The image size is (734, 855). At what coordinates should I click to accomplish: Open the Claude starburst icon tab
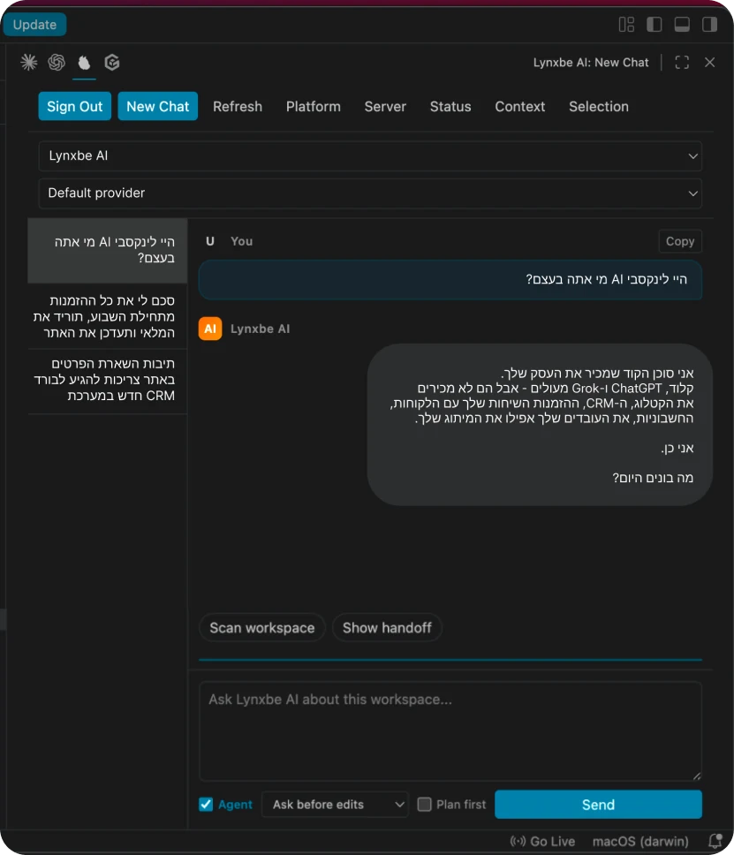tap(29, 62)
